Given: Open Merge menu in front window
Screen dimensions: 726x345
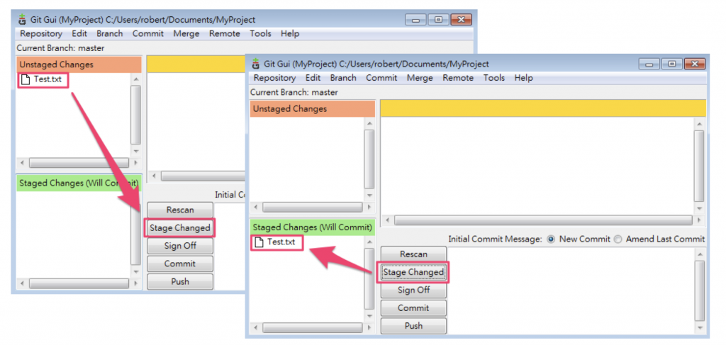Looking at the screenshot, I should tap(420, 78).
